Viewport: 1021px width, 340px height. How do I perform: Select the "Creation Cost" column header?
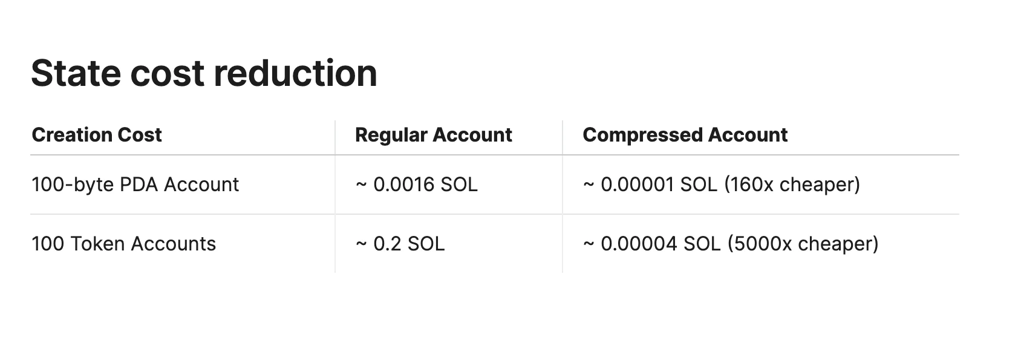[x=97, y=135]
